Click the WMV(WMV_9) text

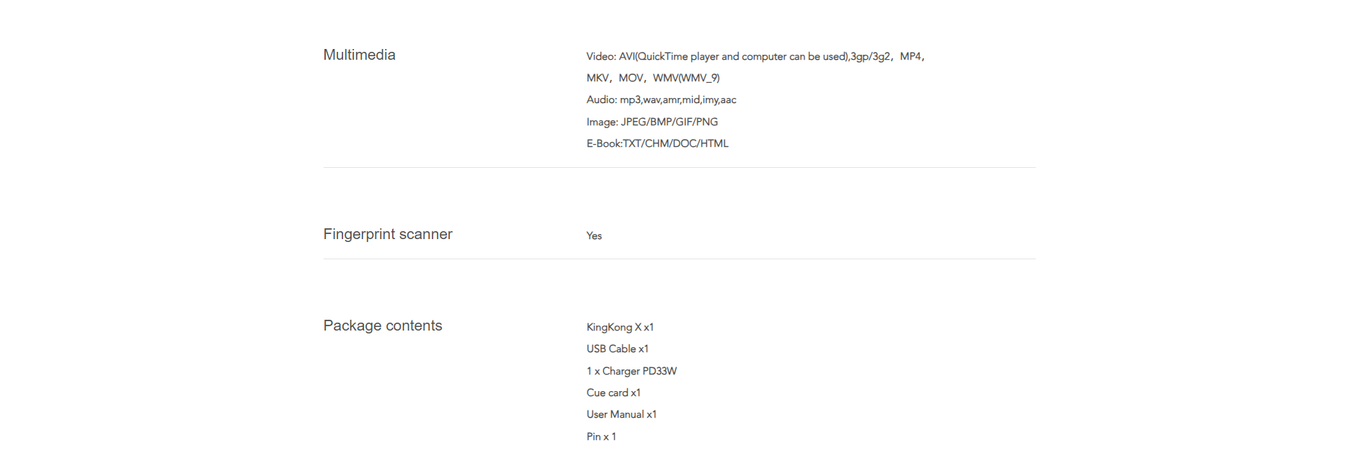686,78
